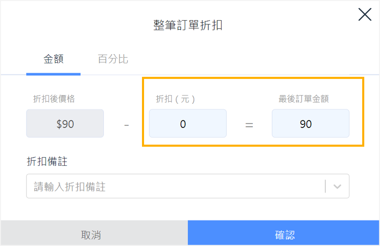This screenshot has height=246, width=380.
Task: Click the equals sign before final amount
Action: pyautogui.click(x=249, y=125)
